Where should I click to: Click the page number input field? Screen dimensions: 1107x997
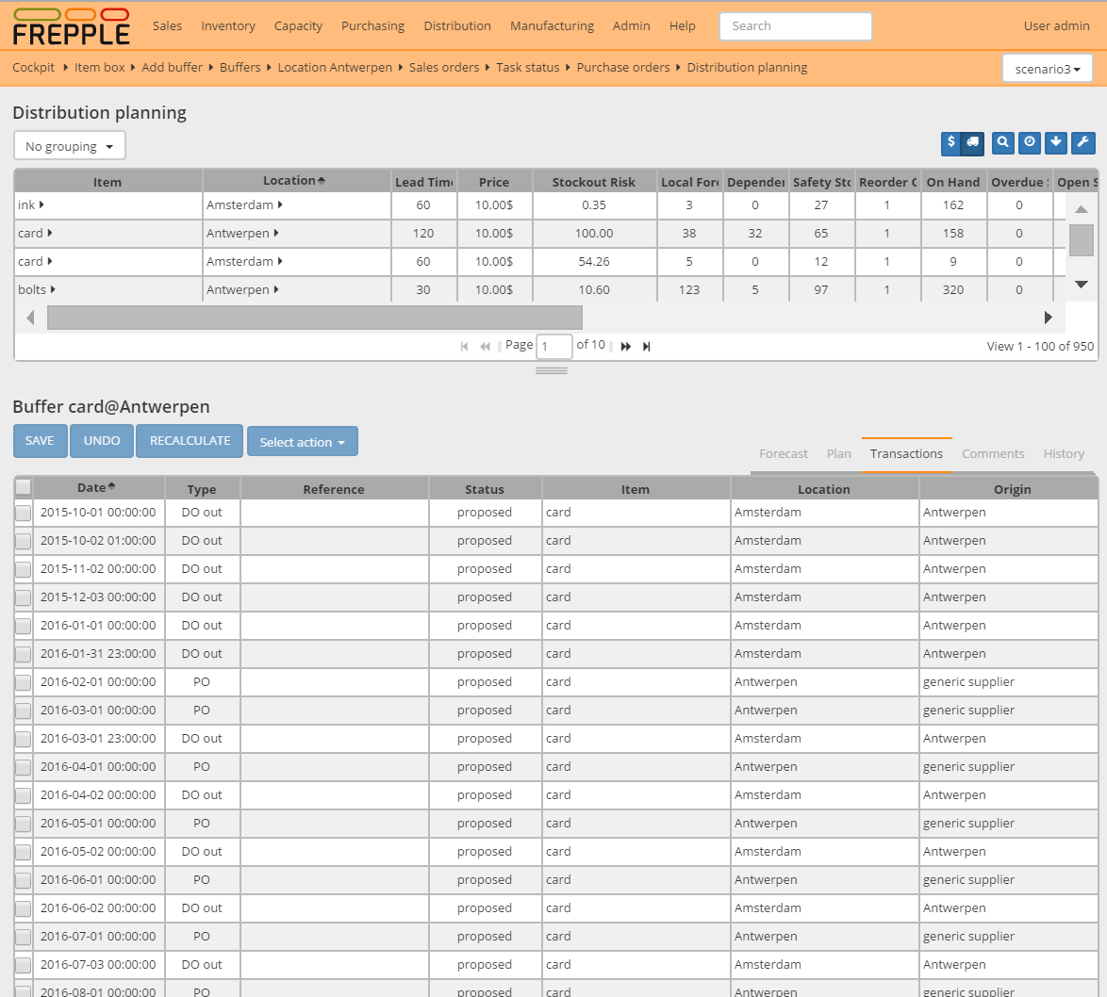[553, 346]
